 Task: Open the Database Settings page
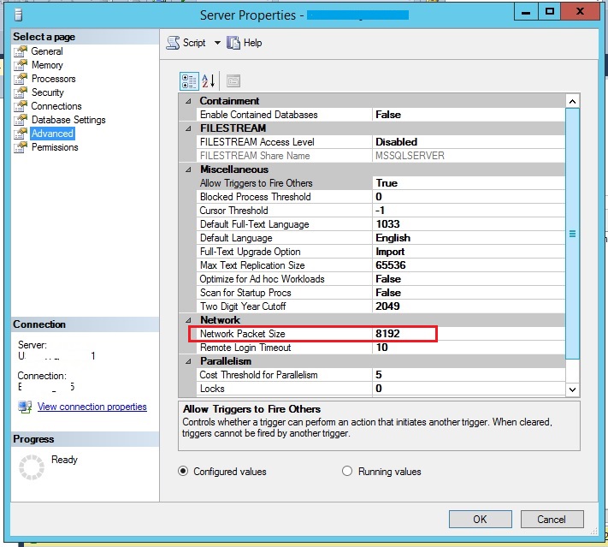(68, 120)
